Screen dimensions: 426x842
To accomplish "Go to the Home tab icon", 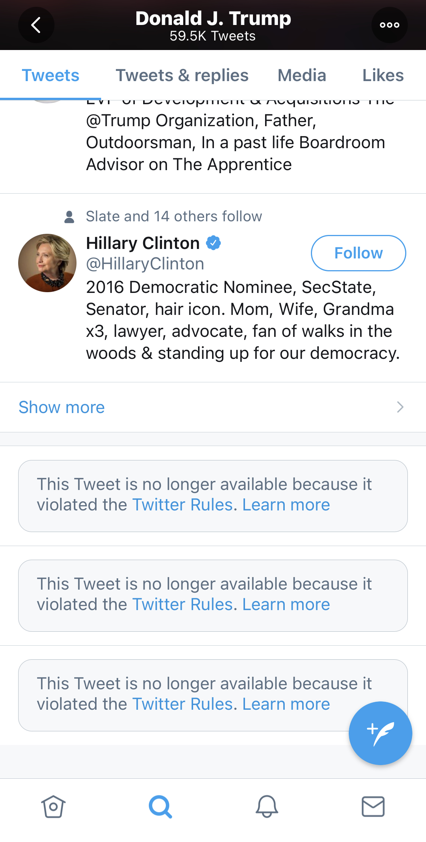I will pyautogui.click(x=53, y=806).
